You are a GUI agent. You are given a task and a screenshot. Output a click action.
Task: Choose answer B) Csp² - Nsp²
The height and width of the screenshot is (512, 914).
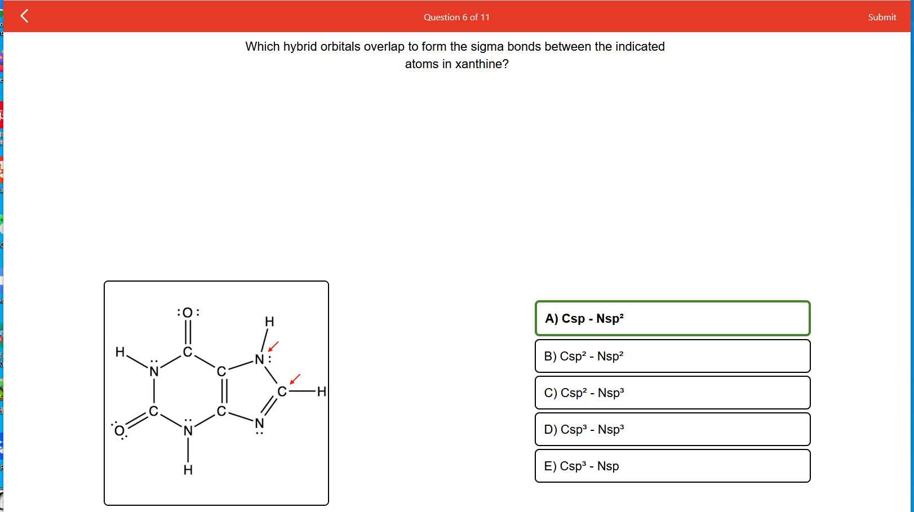pos(673,356)
